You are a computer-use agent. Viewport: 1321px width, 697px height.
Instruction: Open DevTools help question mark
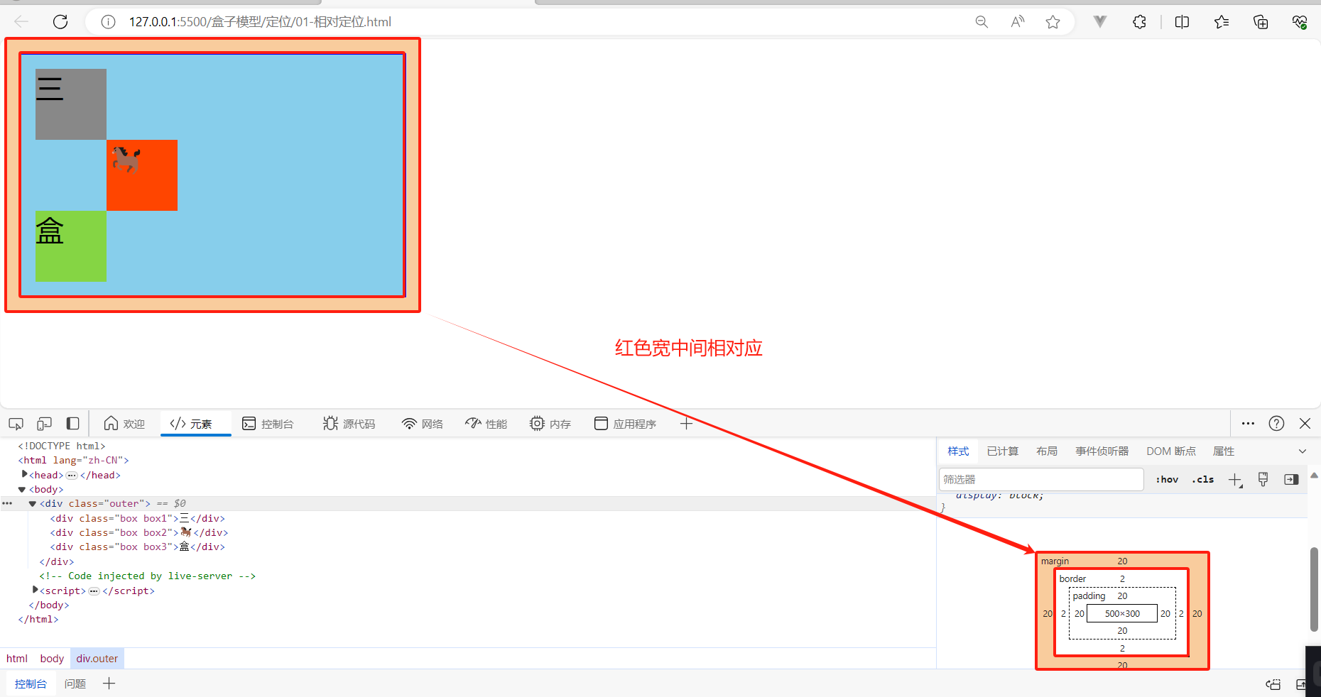(1276, 424)
